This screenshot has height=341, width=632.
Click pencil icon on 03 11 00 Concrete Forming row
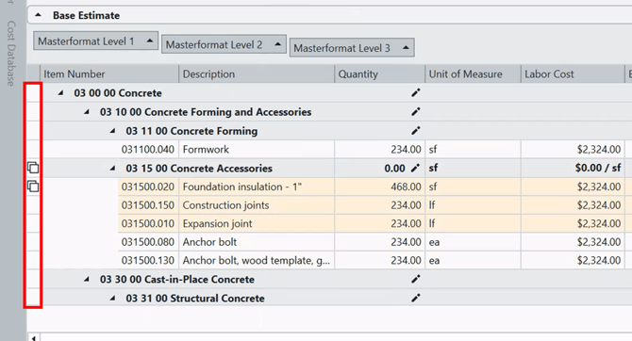(x=416, y=130)
